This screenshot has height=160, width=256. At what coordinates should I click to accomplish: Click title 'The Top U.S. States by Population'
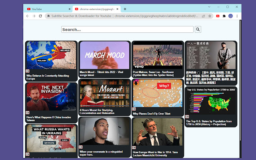[x=209, y=123]
